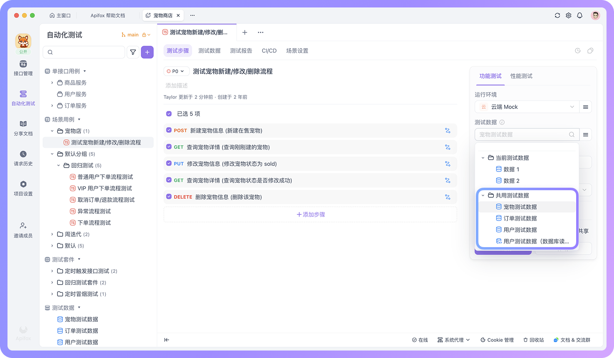Open 接口管理 in the sidebar
Image resolution: width=614 pixels, height=358 pixels.
[x=23, y=68]
